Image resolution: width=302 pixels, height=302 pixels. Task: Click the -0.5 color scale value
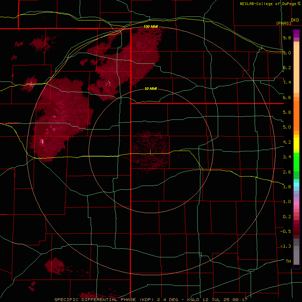(286, 232)
